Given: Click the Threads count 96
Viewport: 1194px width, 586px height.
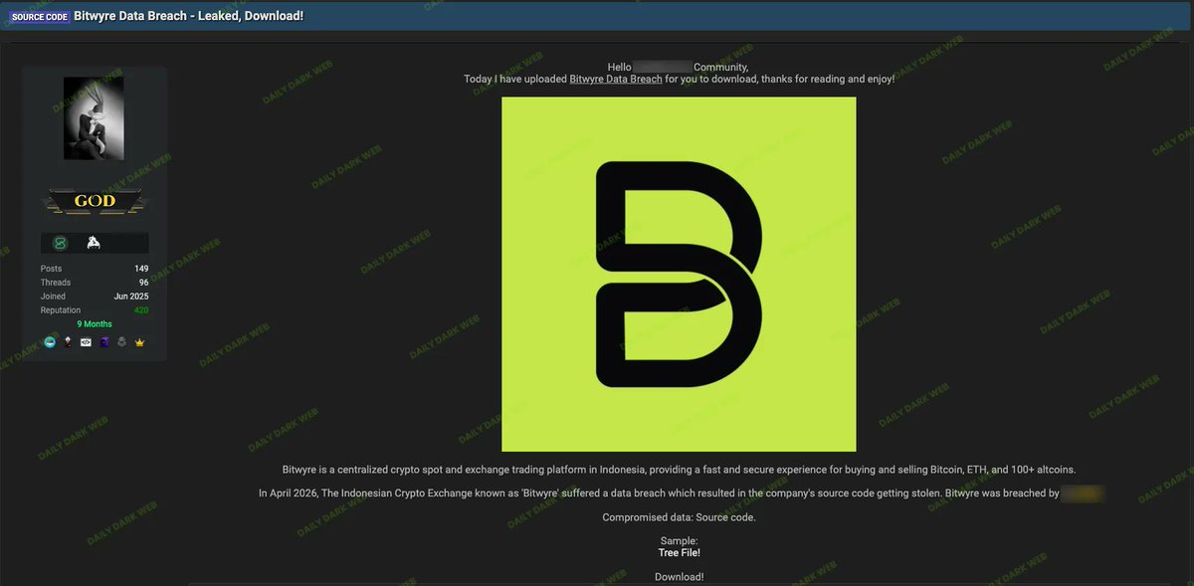Looking at the screenshot, I should pyautogui.click(x=144, y=283).
